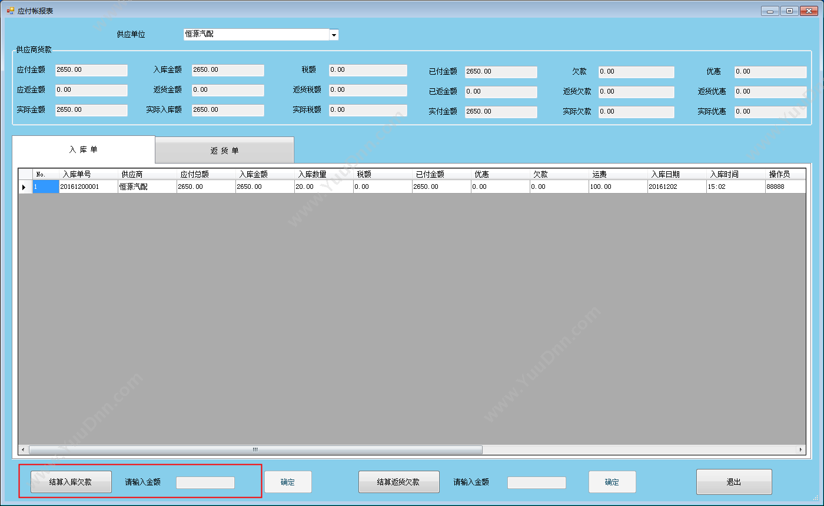Image resolution: width=824 pixels, height=506 pixels.
Task: Click the 应返金额 field
Action: coord(91,90)
